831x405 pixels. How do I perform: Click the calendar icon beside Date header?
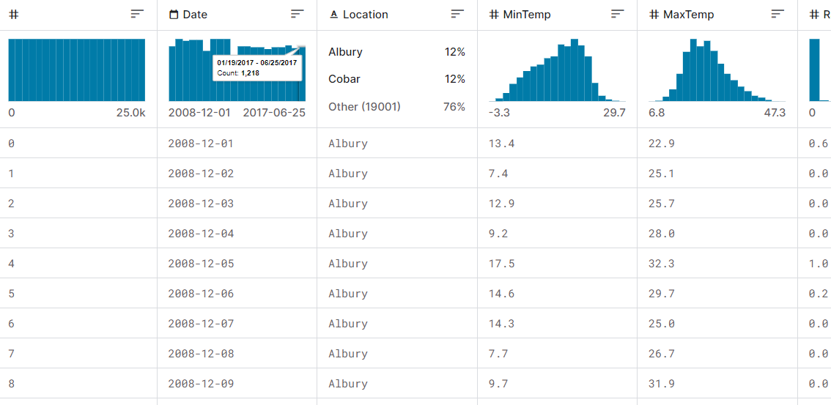174,15
